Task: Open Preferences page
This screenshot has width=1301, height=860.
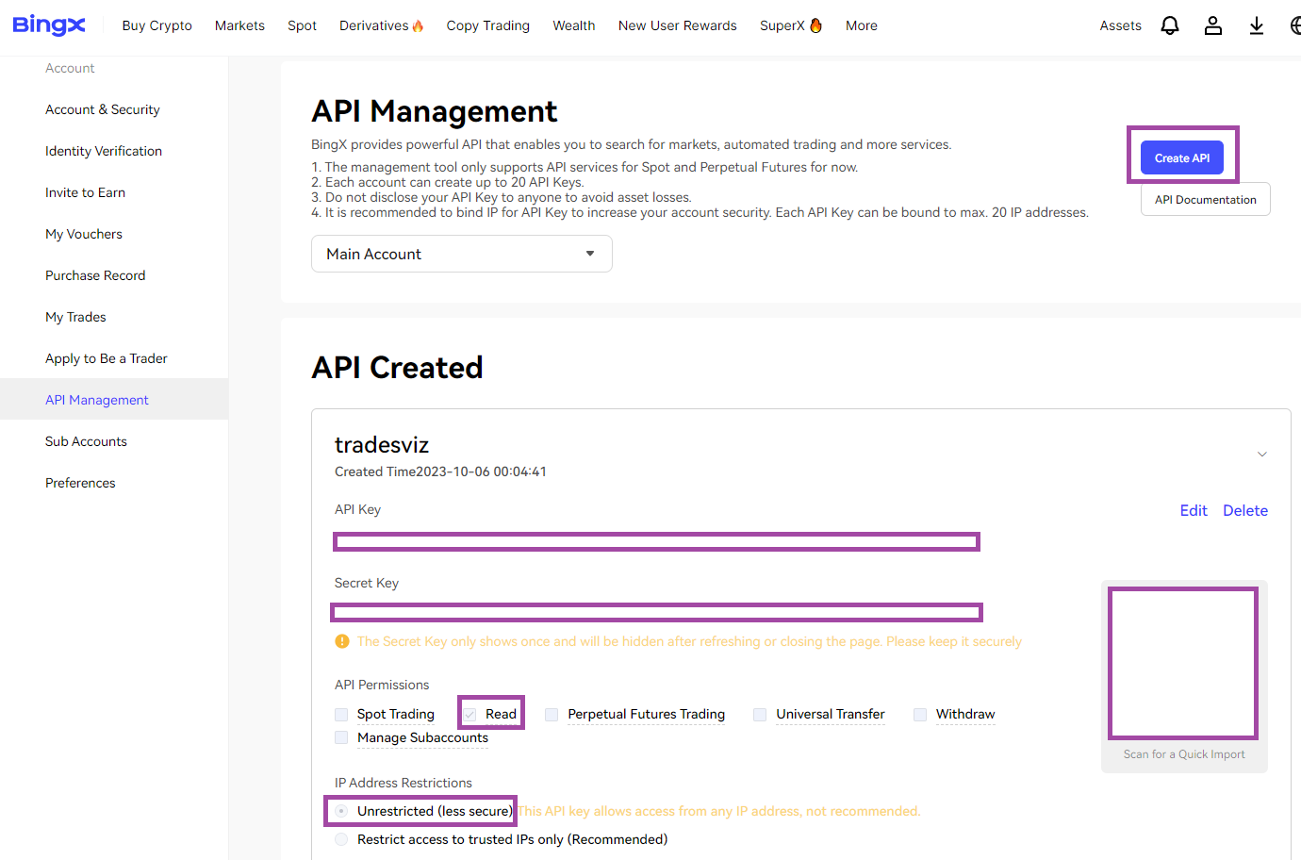Action: 80,483
